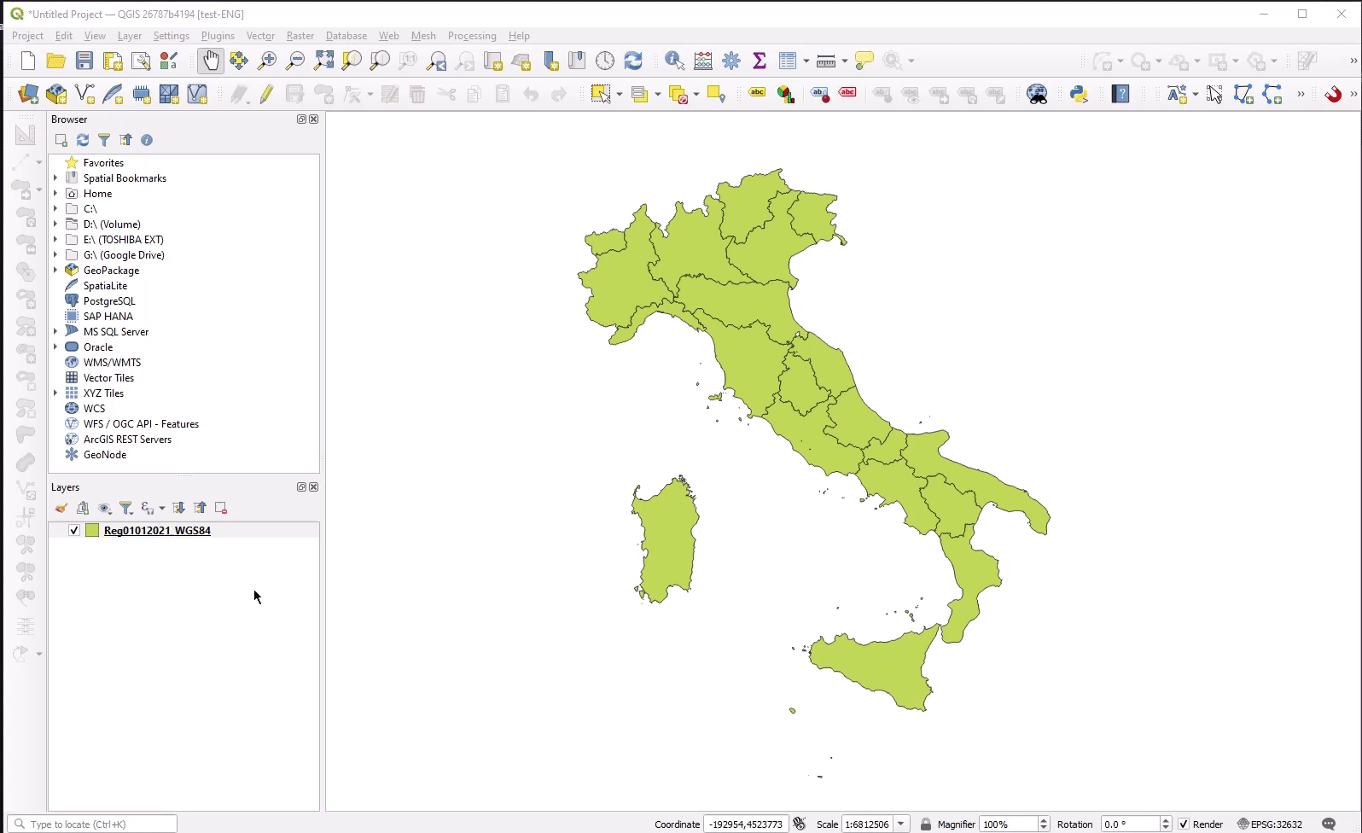Expand the XYZ Tiles browser entry
Image resolution: width=1362 pixels, height=833 pixels.
(x=56, y=393)
